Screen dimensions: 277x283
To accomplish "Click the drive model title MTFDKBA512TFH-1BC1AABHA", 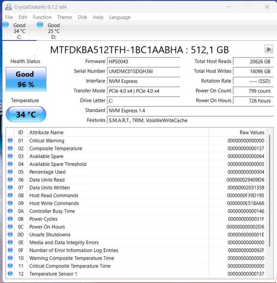I will pos(117,50).
